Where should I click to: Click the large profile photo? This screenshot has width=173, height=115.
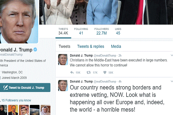point(19,22)
